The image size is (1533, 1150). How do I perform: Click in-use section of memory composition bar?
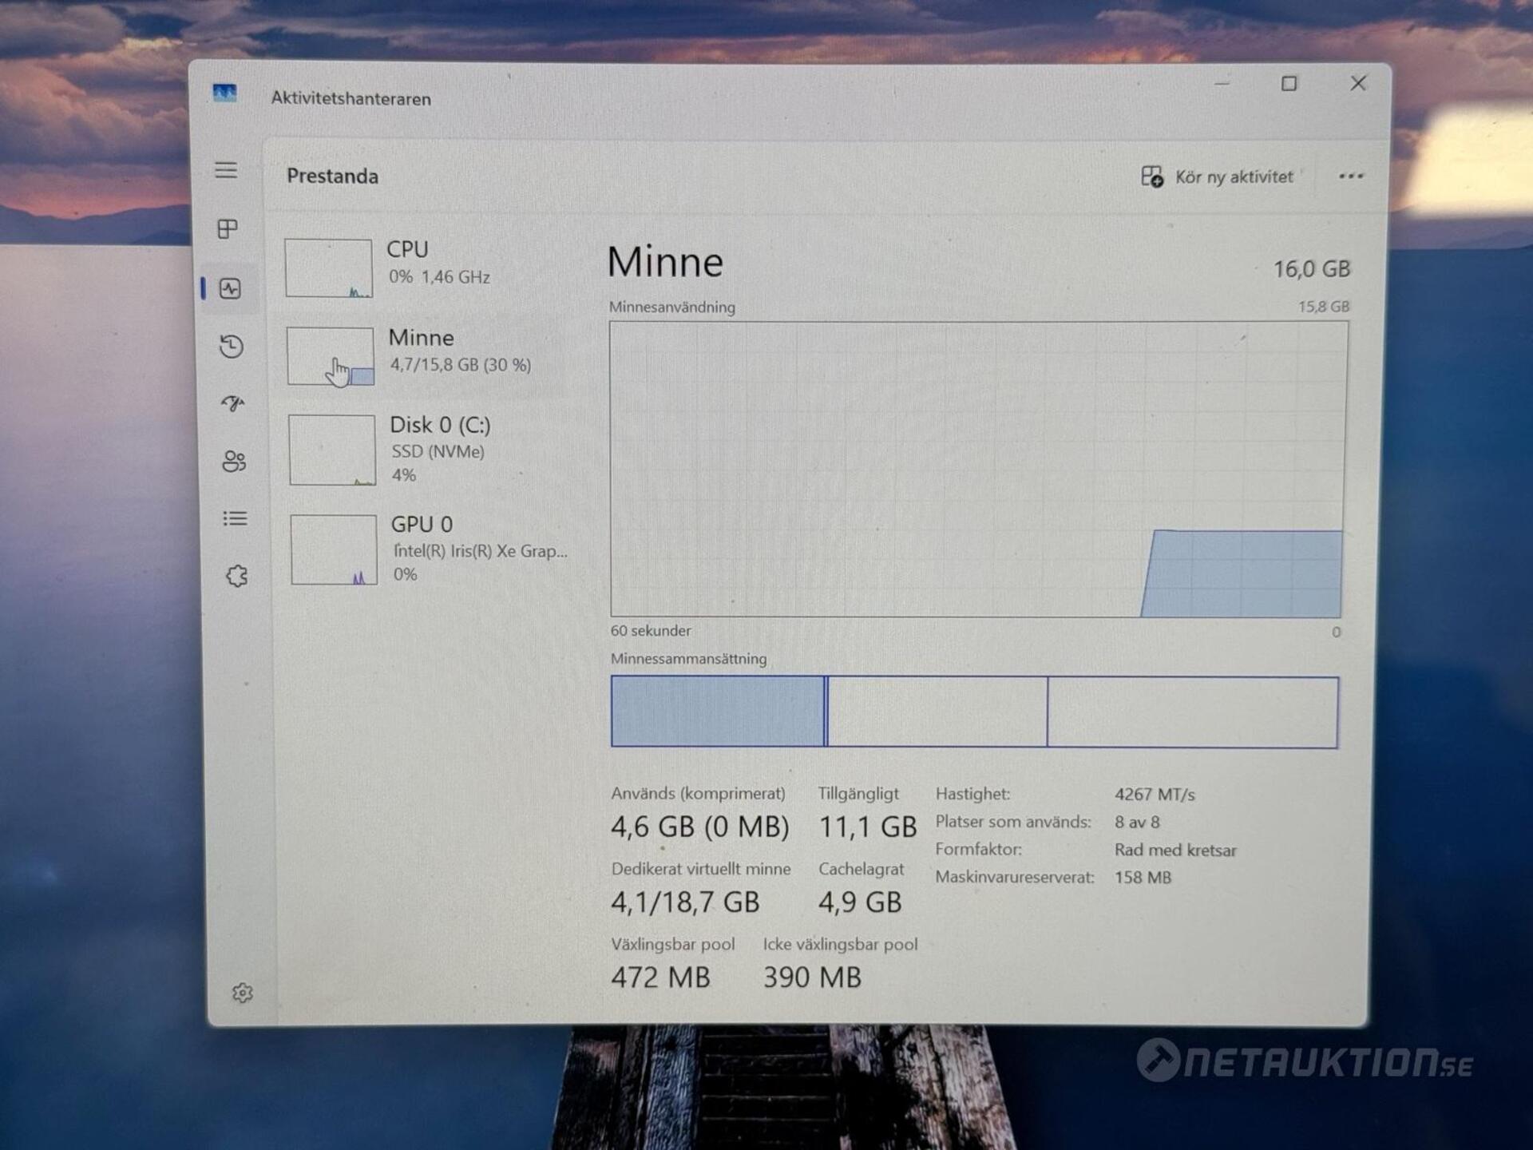click(x=717, y=712)
